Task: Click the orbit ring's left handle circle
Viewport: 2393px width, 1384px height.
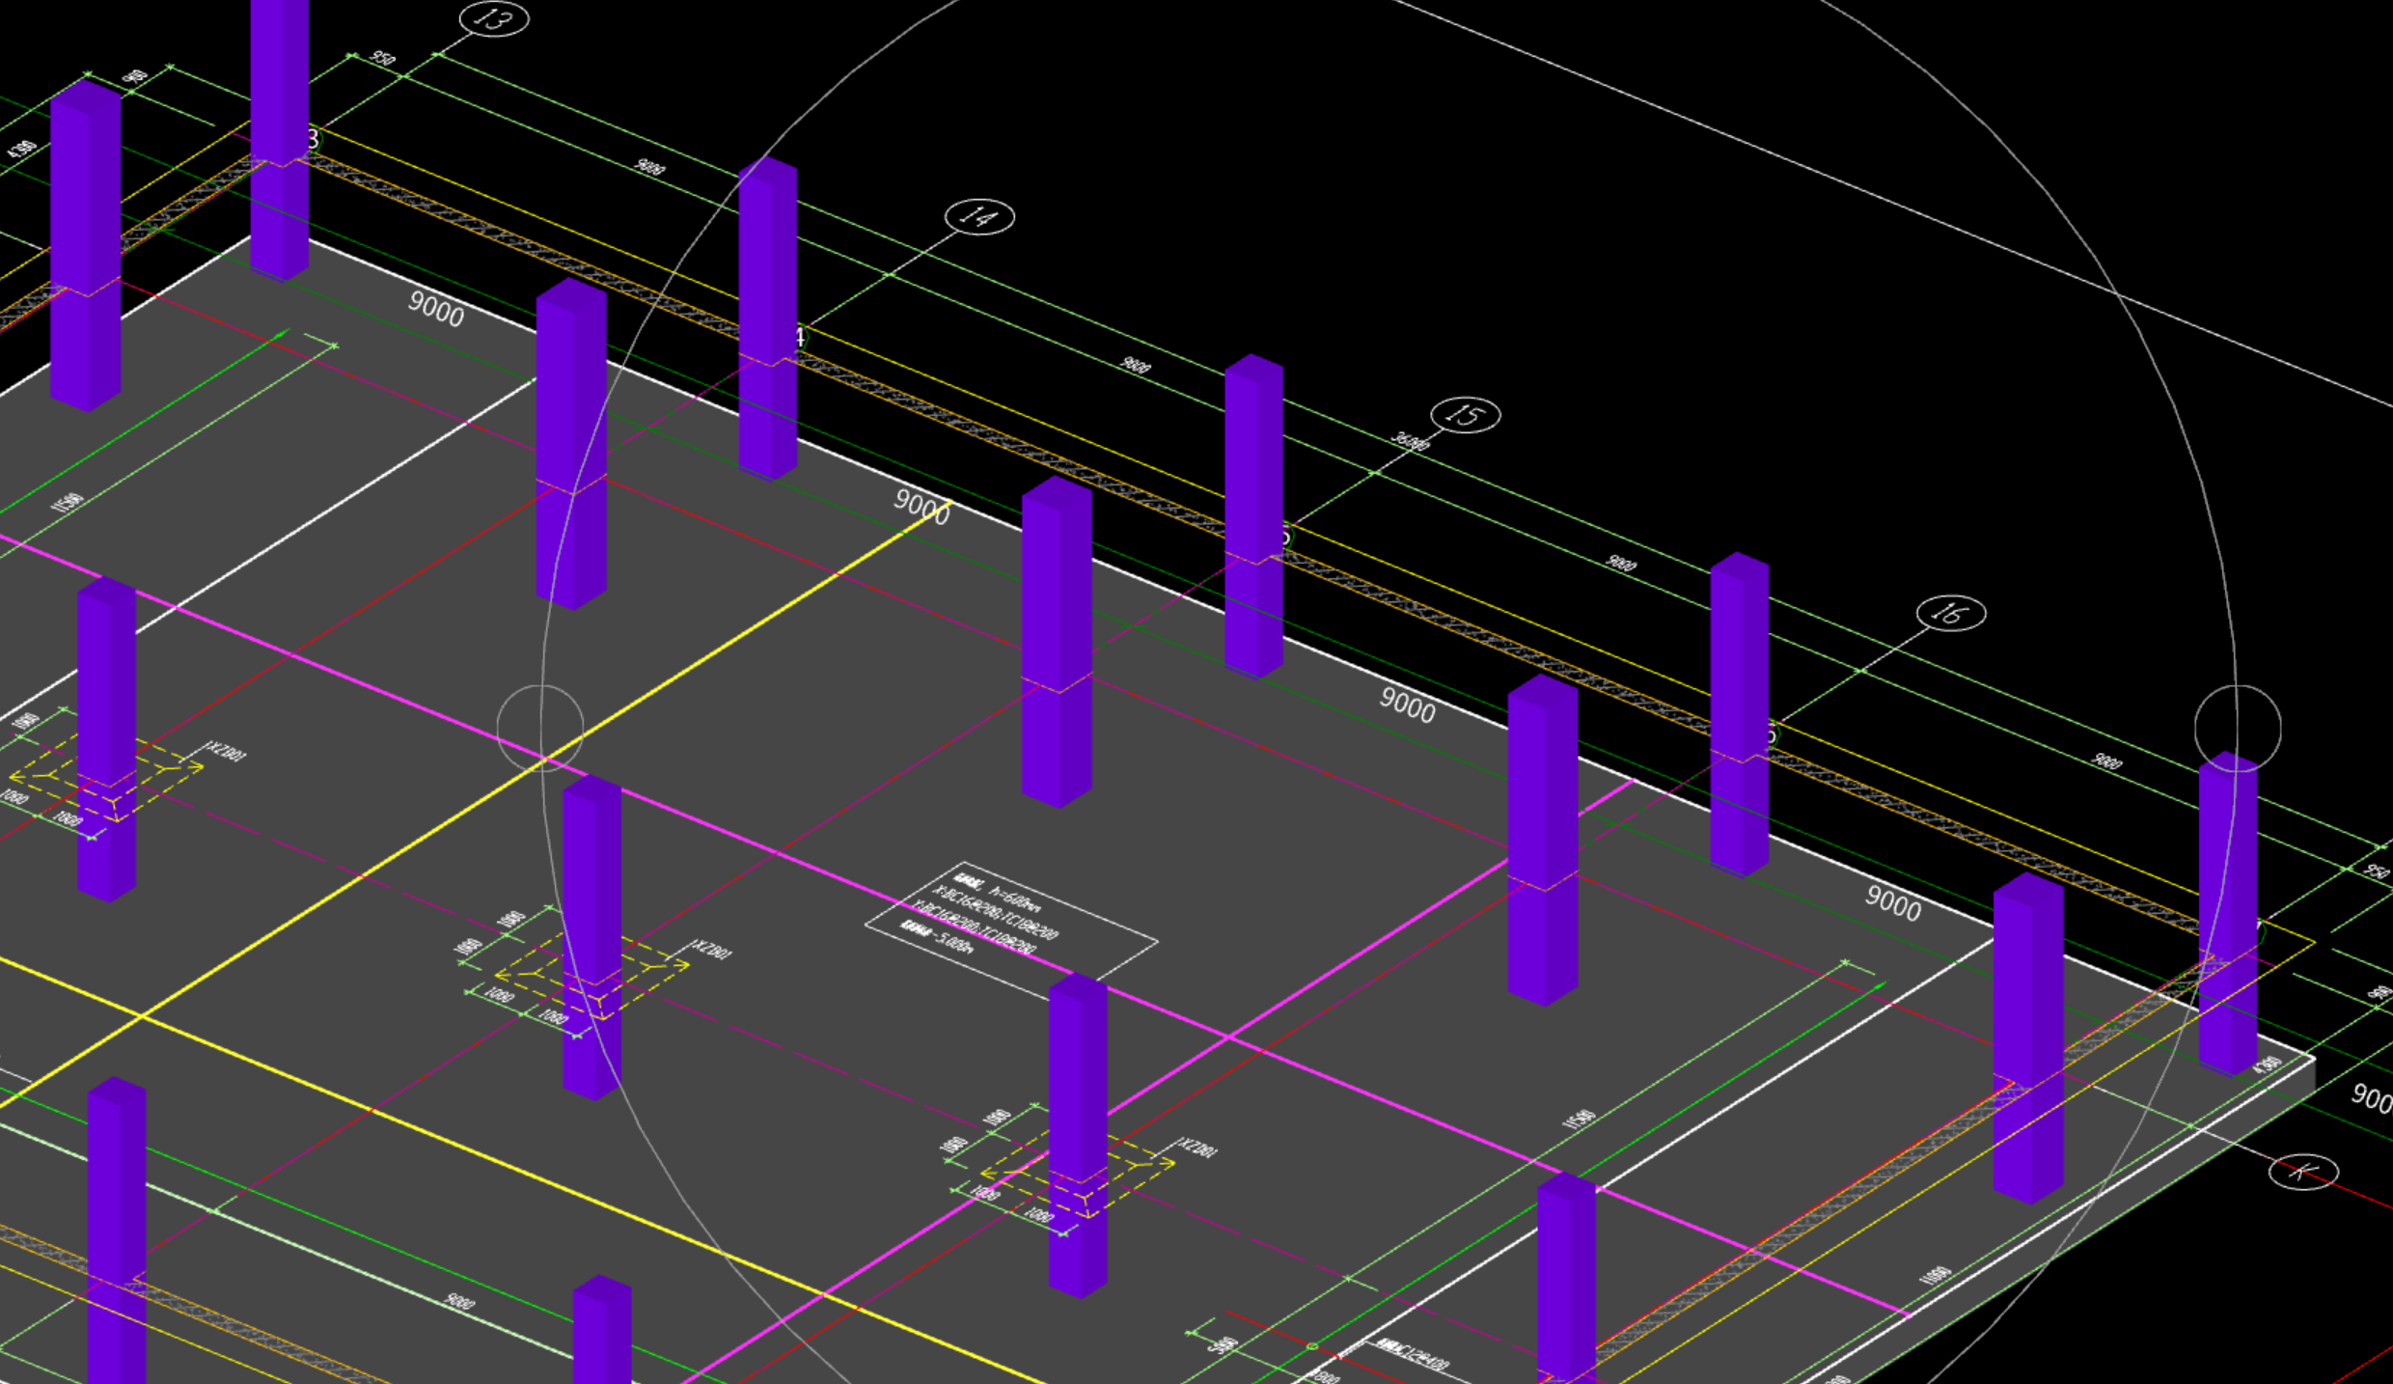Action: click(540, 729)
